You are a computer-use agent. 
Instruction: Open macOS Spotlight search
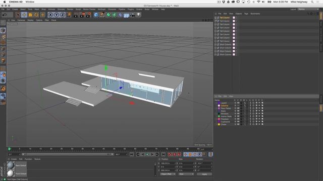tap(312, 2)
